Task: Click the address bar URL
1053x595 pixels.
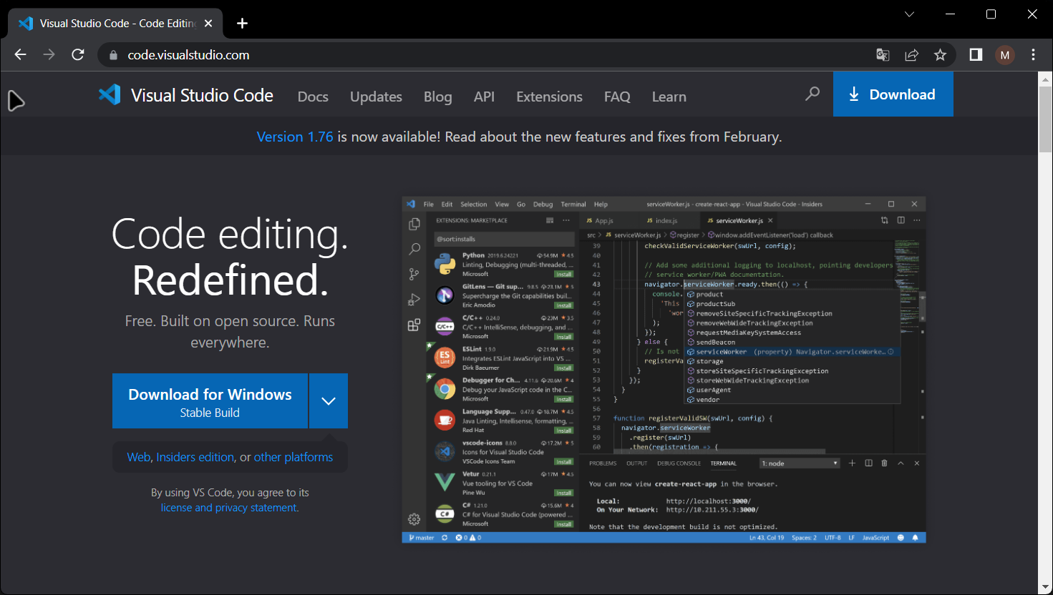Action: [188, 55]
